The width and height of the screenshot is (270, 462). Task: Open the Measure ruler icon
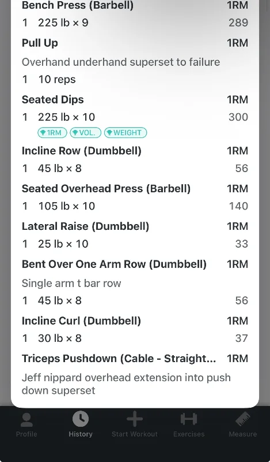pos(243,419)
